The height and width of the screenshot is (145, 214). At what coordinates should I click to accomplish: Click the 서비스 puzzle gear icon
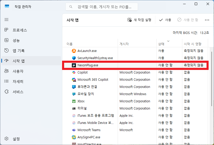(6, 92)
